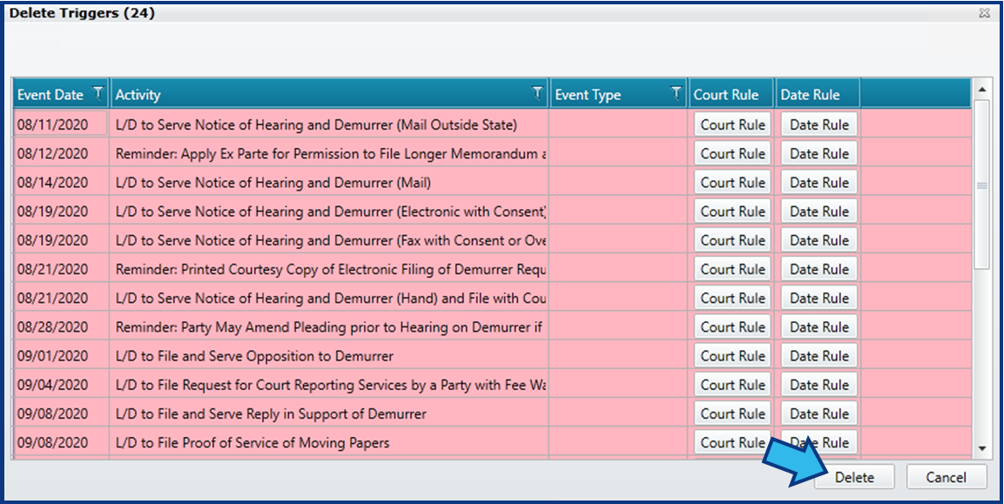Open Date Rule for Reply in Support row
Image resolution: width=1004 pixels, height=504 pixels.
point(819,413)
